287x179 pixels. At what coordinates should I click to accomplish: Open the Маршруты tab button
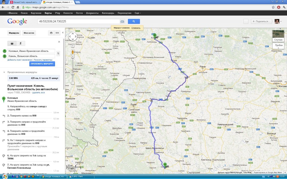(x=14, y=33)
